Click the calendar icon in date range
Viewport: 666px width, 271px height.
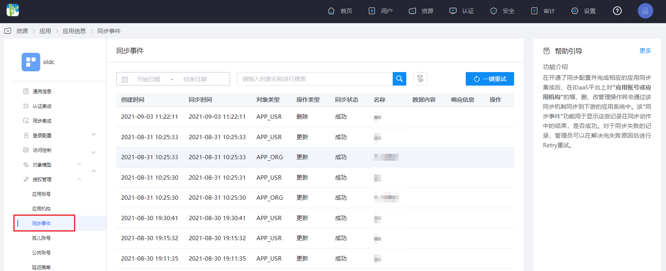click(125, 79)
